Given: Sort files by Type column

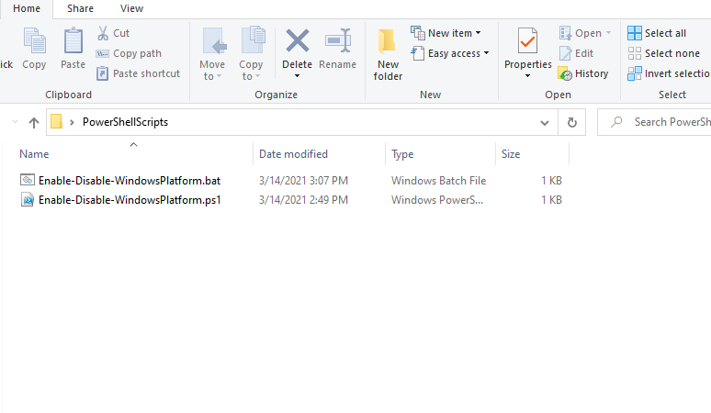Looking at the screenshot, I should [440, 154].
